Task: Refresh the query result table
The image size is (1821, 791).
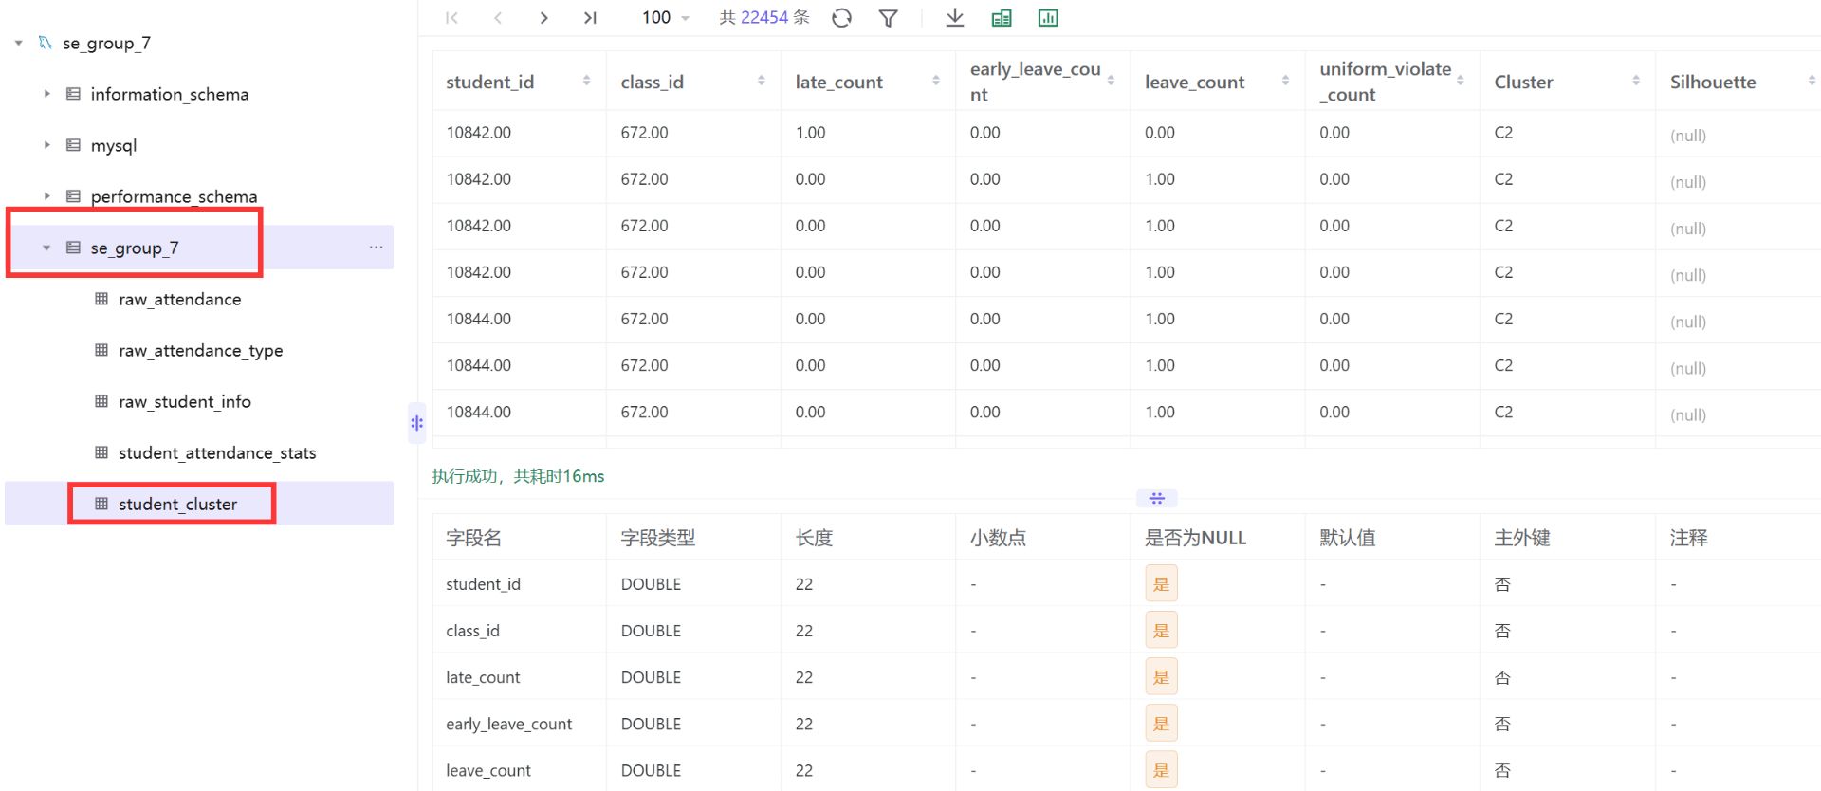Action: [841, 17]
